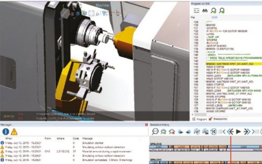Click the view filter funnel icon
Viewport: 262px width, 164px height.
pos(105,14)
